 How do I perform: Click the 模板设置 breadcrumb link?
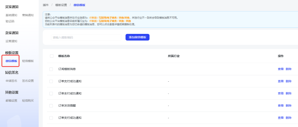(x=61, y=5)
